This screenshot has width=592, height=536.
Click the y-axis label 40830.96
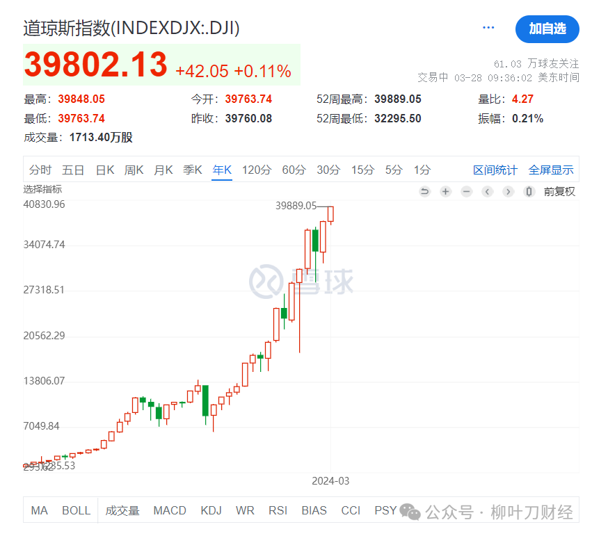click(44, 204)
